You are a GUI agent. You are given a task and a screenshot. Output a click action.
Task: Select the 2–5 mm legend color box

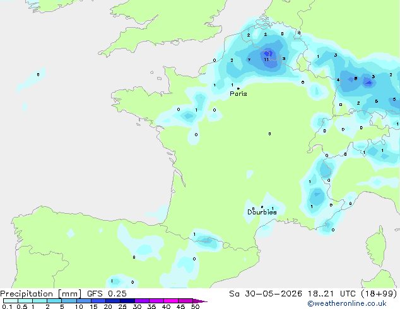54,301
